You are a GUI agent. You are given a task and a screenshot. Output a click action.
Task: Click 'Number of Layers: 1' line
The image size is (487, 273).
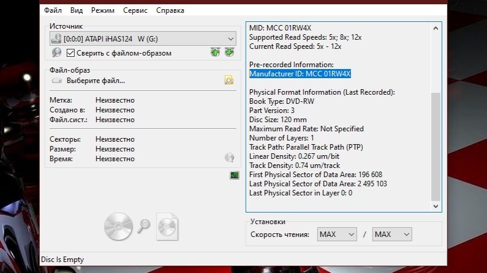pos(282,138)
